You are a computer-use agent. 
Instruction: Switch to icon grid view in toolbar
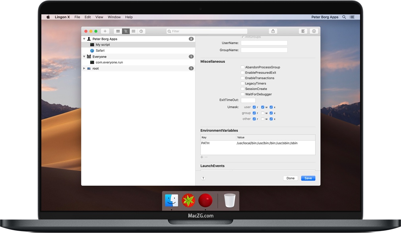click(x=118, y=31)
